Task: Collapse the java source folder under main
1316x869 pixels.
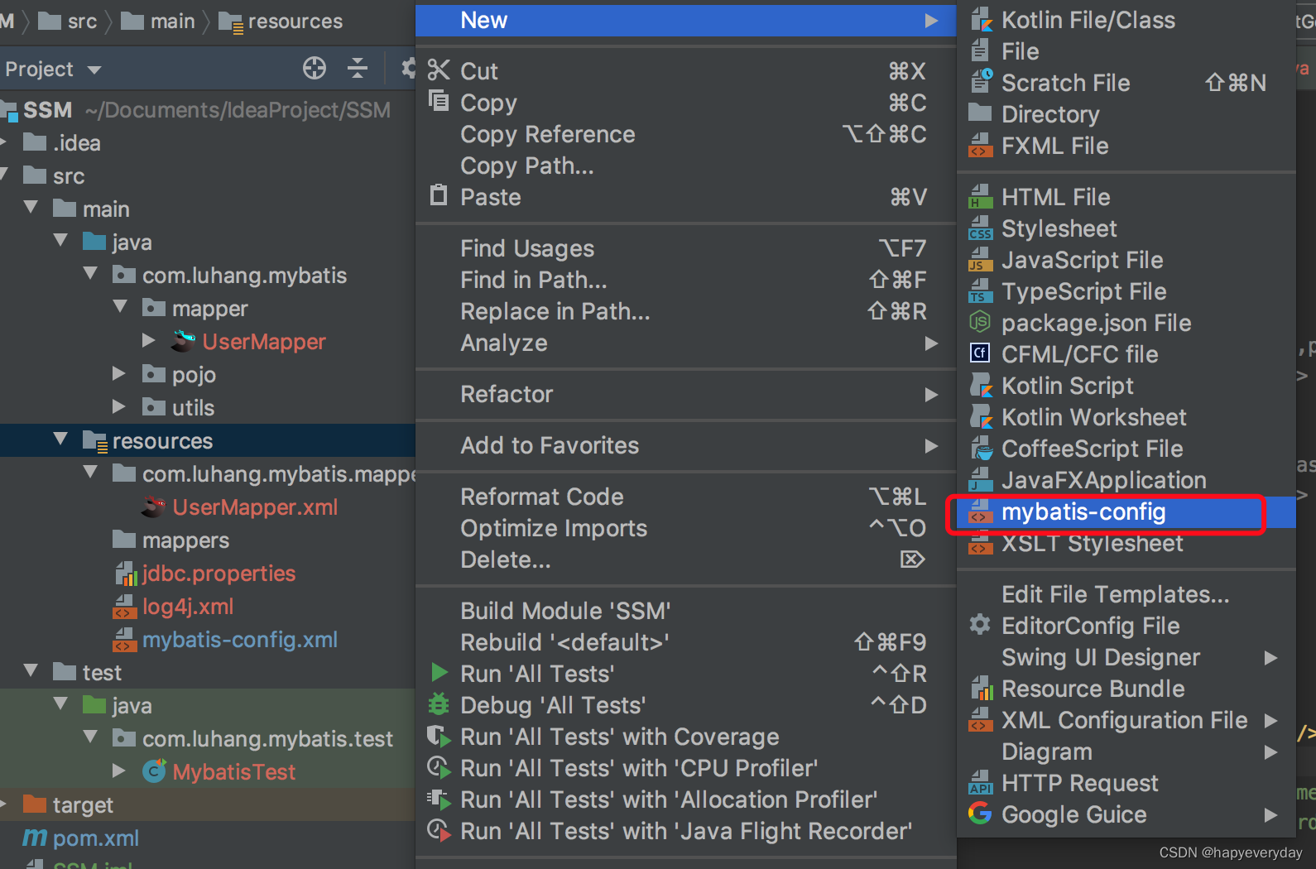Action: (60, 240)
